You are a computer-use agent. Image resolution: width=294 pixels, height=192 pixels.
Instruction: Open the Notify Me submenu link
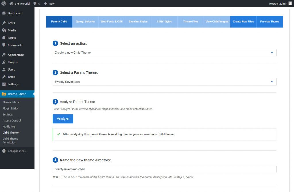[9, 126]
